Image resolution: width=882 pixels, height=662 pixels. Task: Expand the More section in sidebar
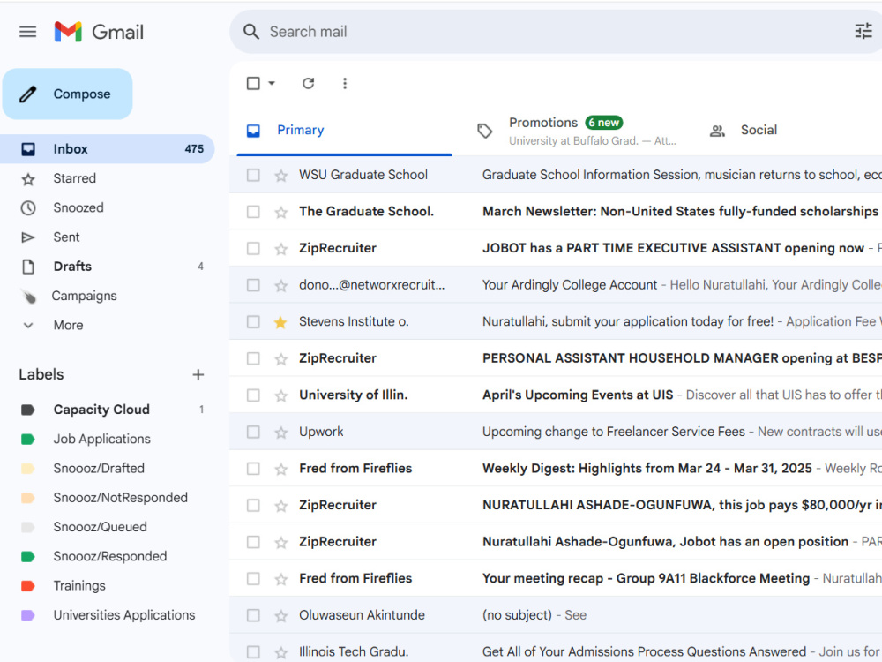click(x=68, y=325)
